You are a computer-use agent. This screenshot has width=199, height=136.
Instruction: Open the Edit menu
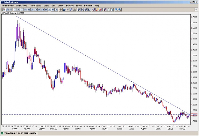(x=53, y=6)
